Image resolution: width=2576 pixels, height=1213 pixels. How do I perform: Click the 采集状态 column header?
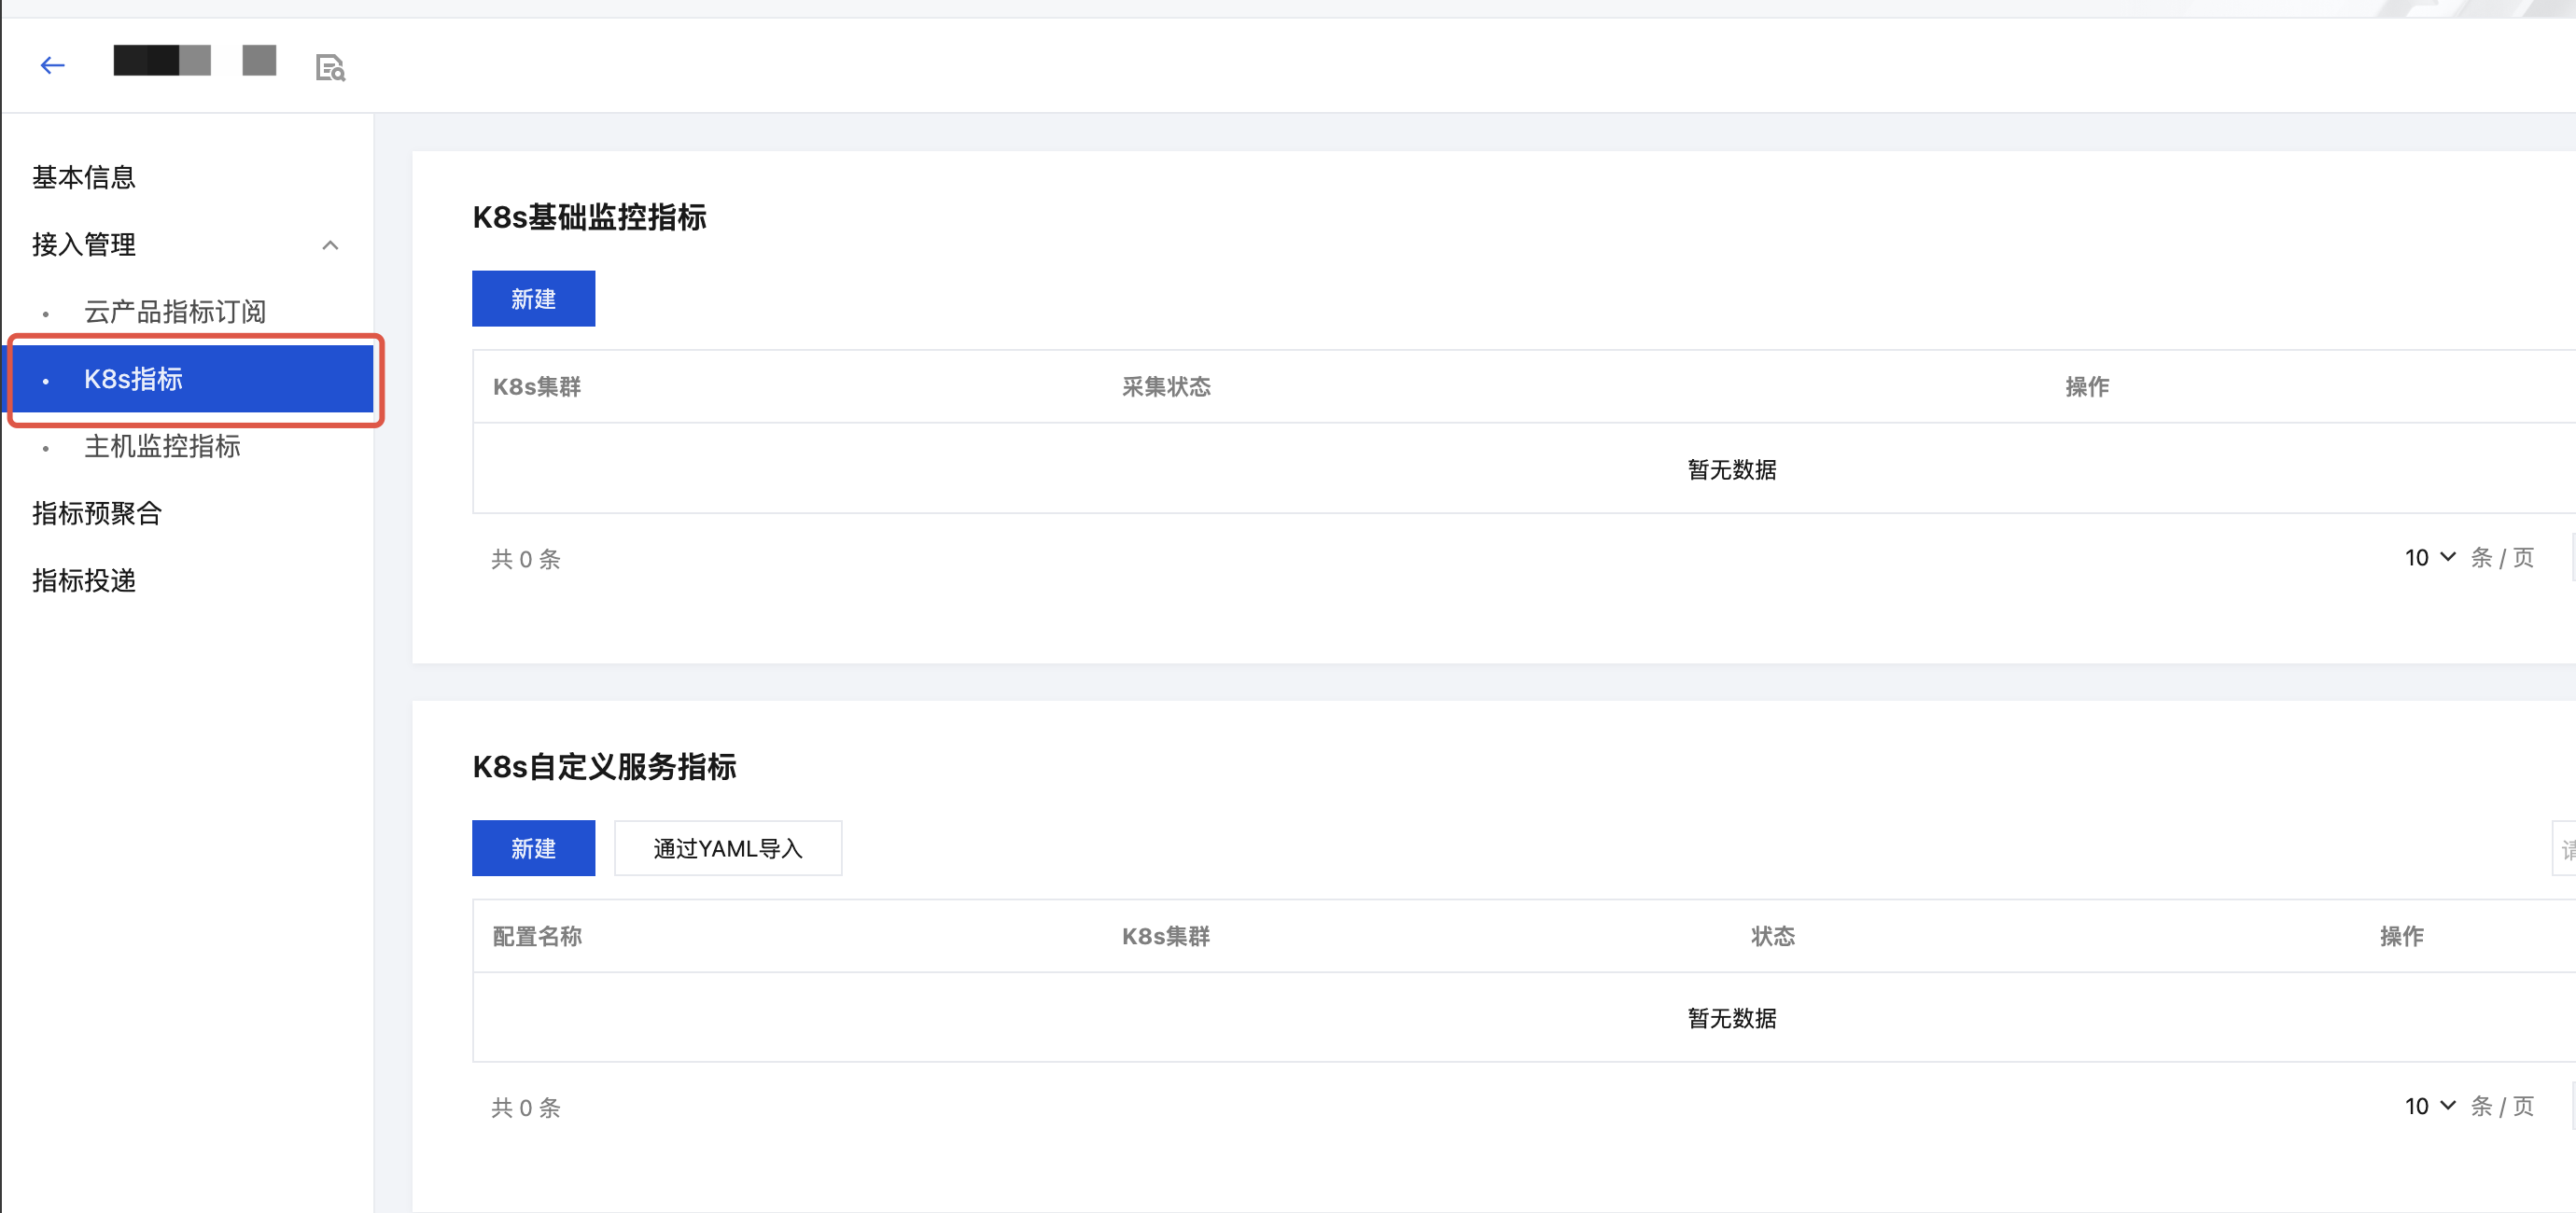(x=1166, y=387)
